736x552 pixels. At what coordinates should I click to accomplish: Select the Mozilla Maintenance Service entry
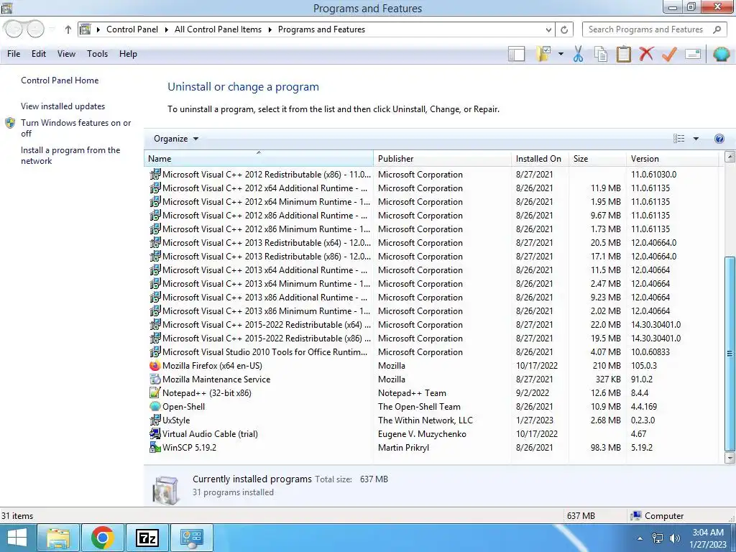click(x=433, y=379)
